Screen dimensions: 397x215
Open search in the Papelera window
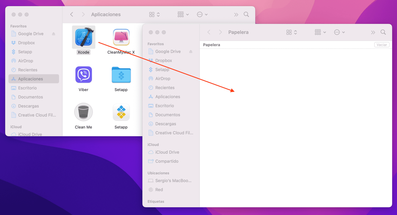(x=383, y=32)
